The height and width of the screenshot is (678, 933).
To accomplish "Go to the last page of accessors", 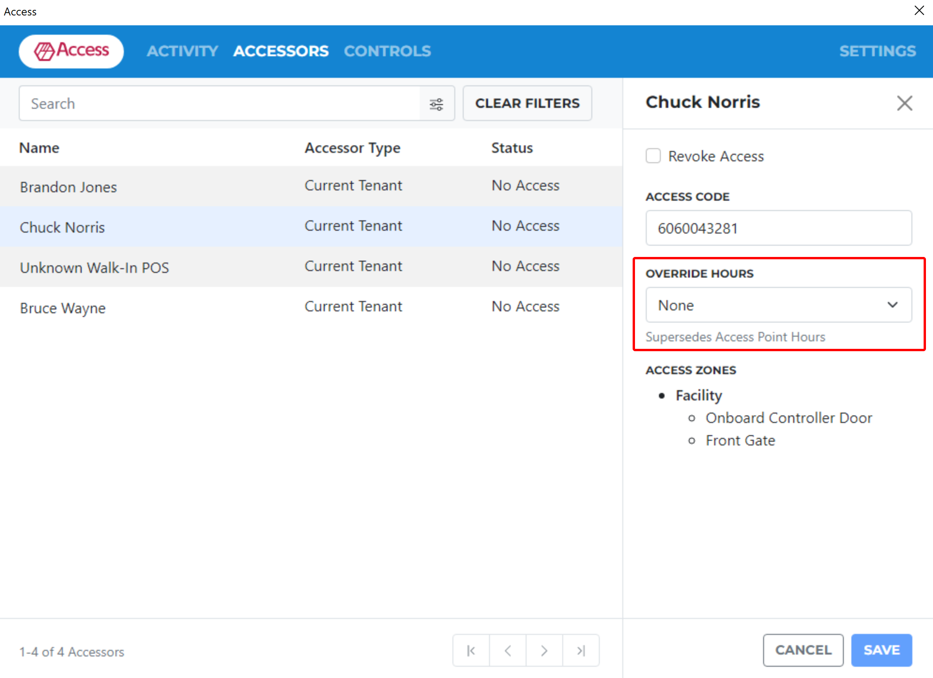I will pyautogui.click(x=581, y=650).
